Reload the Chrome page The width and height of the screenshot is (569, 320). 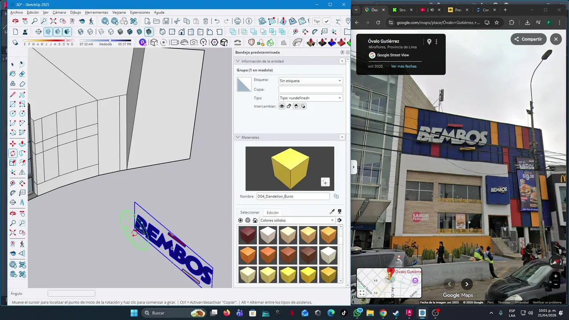point(378,22)
